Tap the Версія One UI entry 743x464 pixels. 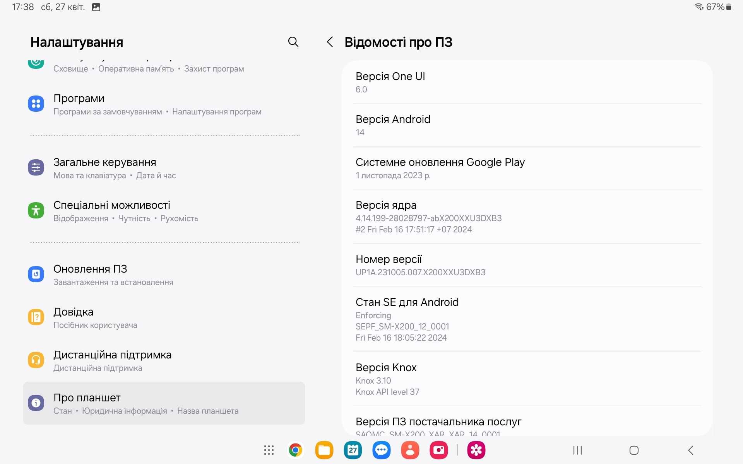[x=527, y=82]
